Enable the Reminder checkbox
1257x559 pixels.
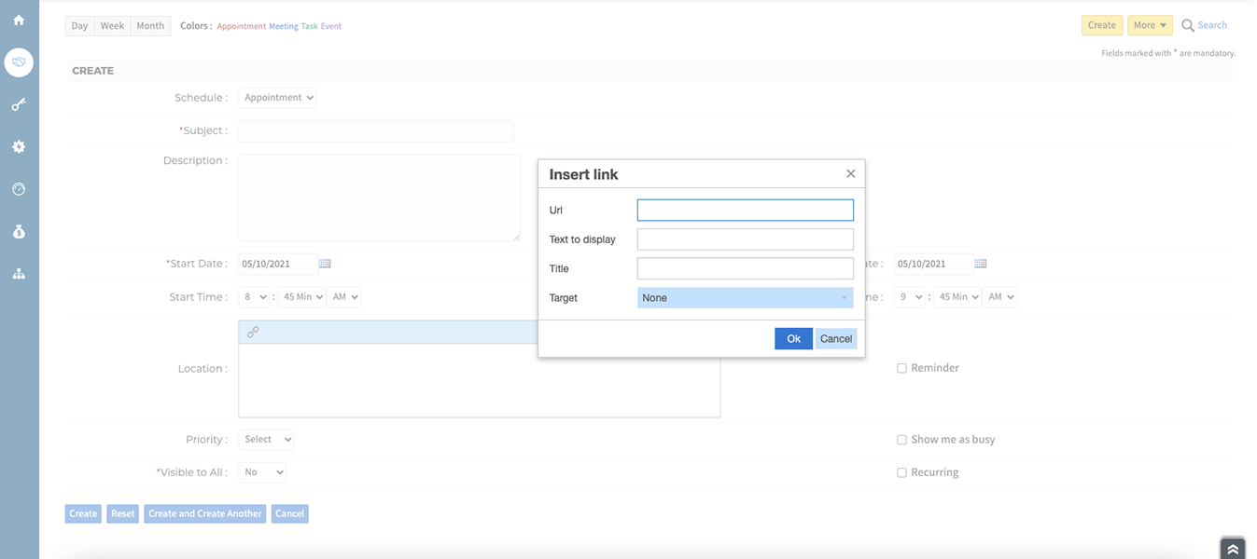point(901,368)
